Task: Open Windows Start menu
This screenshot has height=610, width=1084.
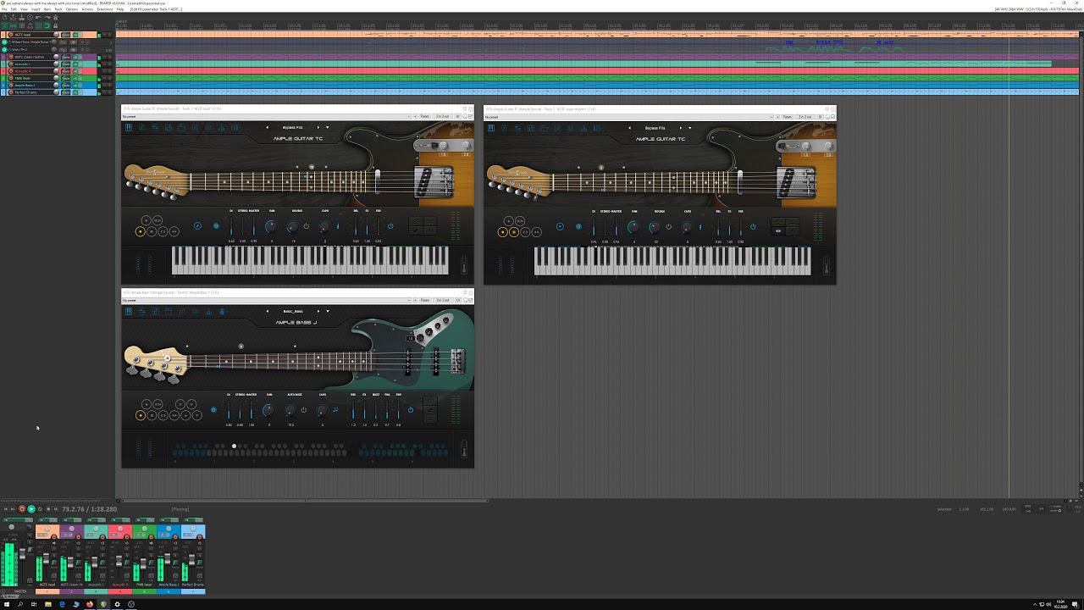Action: pyautogui.click(x=6, y=604)
